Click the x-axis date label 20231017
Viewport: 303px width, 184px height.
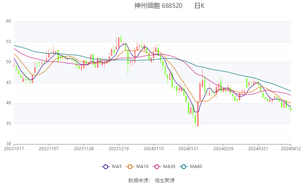pyautogui.click(x=14, y=149)
